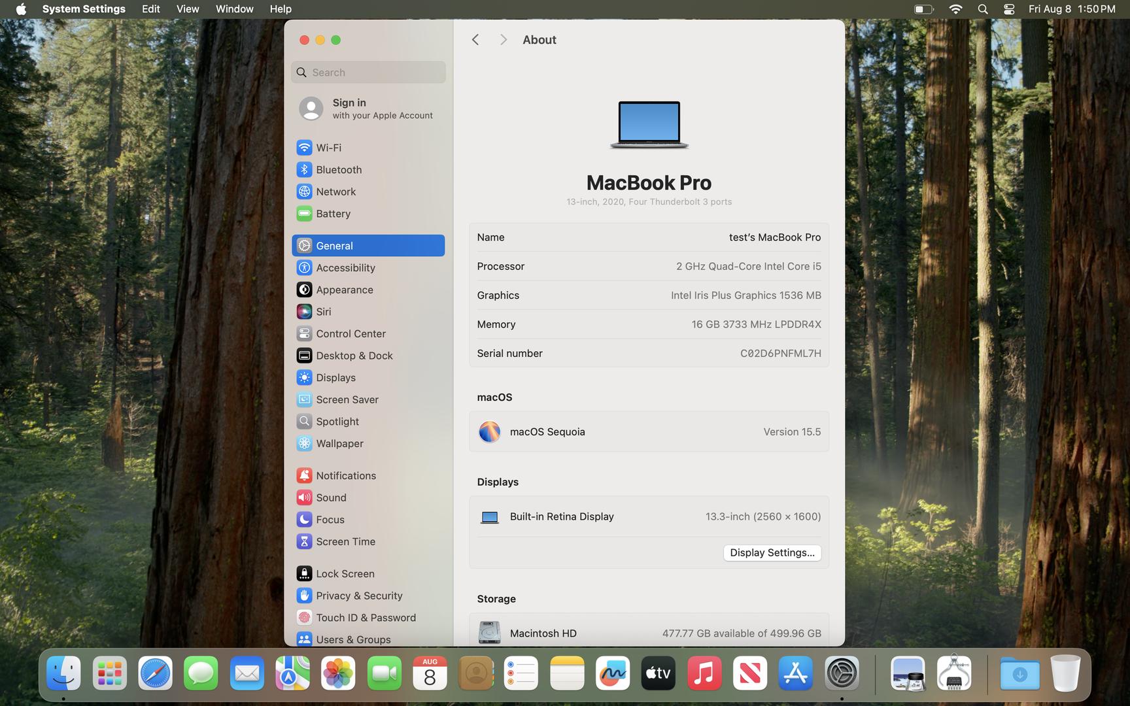The width and height of the screenshot is (1130, 706).
Task: Open Bluetooth settings in the sidebar
Action: [368, 169]
